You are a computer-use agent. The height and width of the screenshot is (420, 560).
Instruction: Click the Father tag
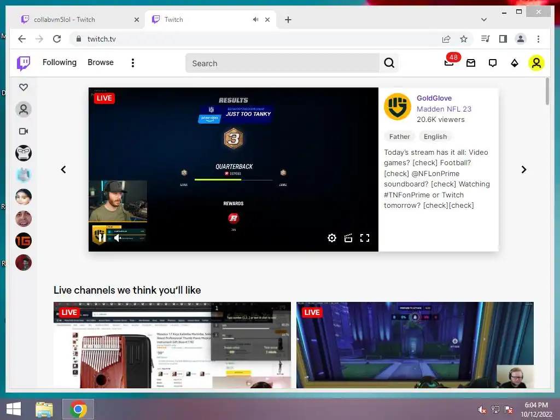pyautogui.click(x=399, y=136)
